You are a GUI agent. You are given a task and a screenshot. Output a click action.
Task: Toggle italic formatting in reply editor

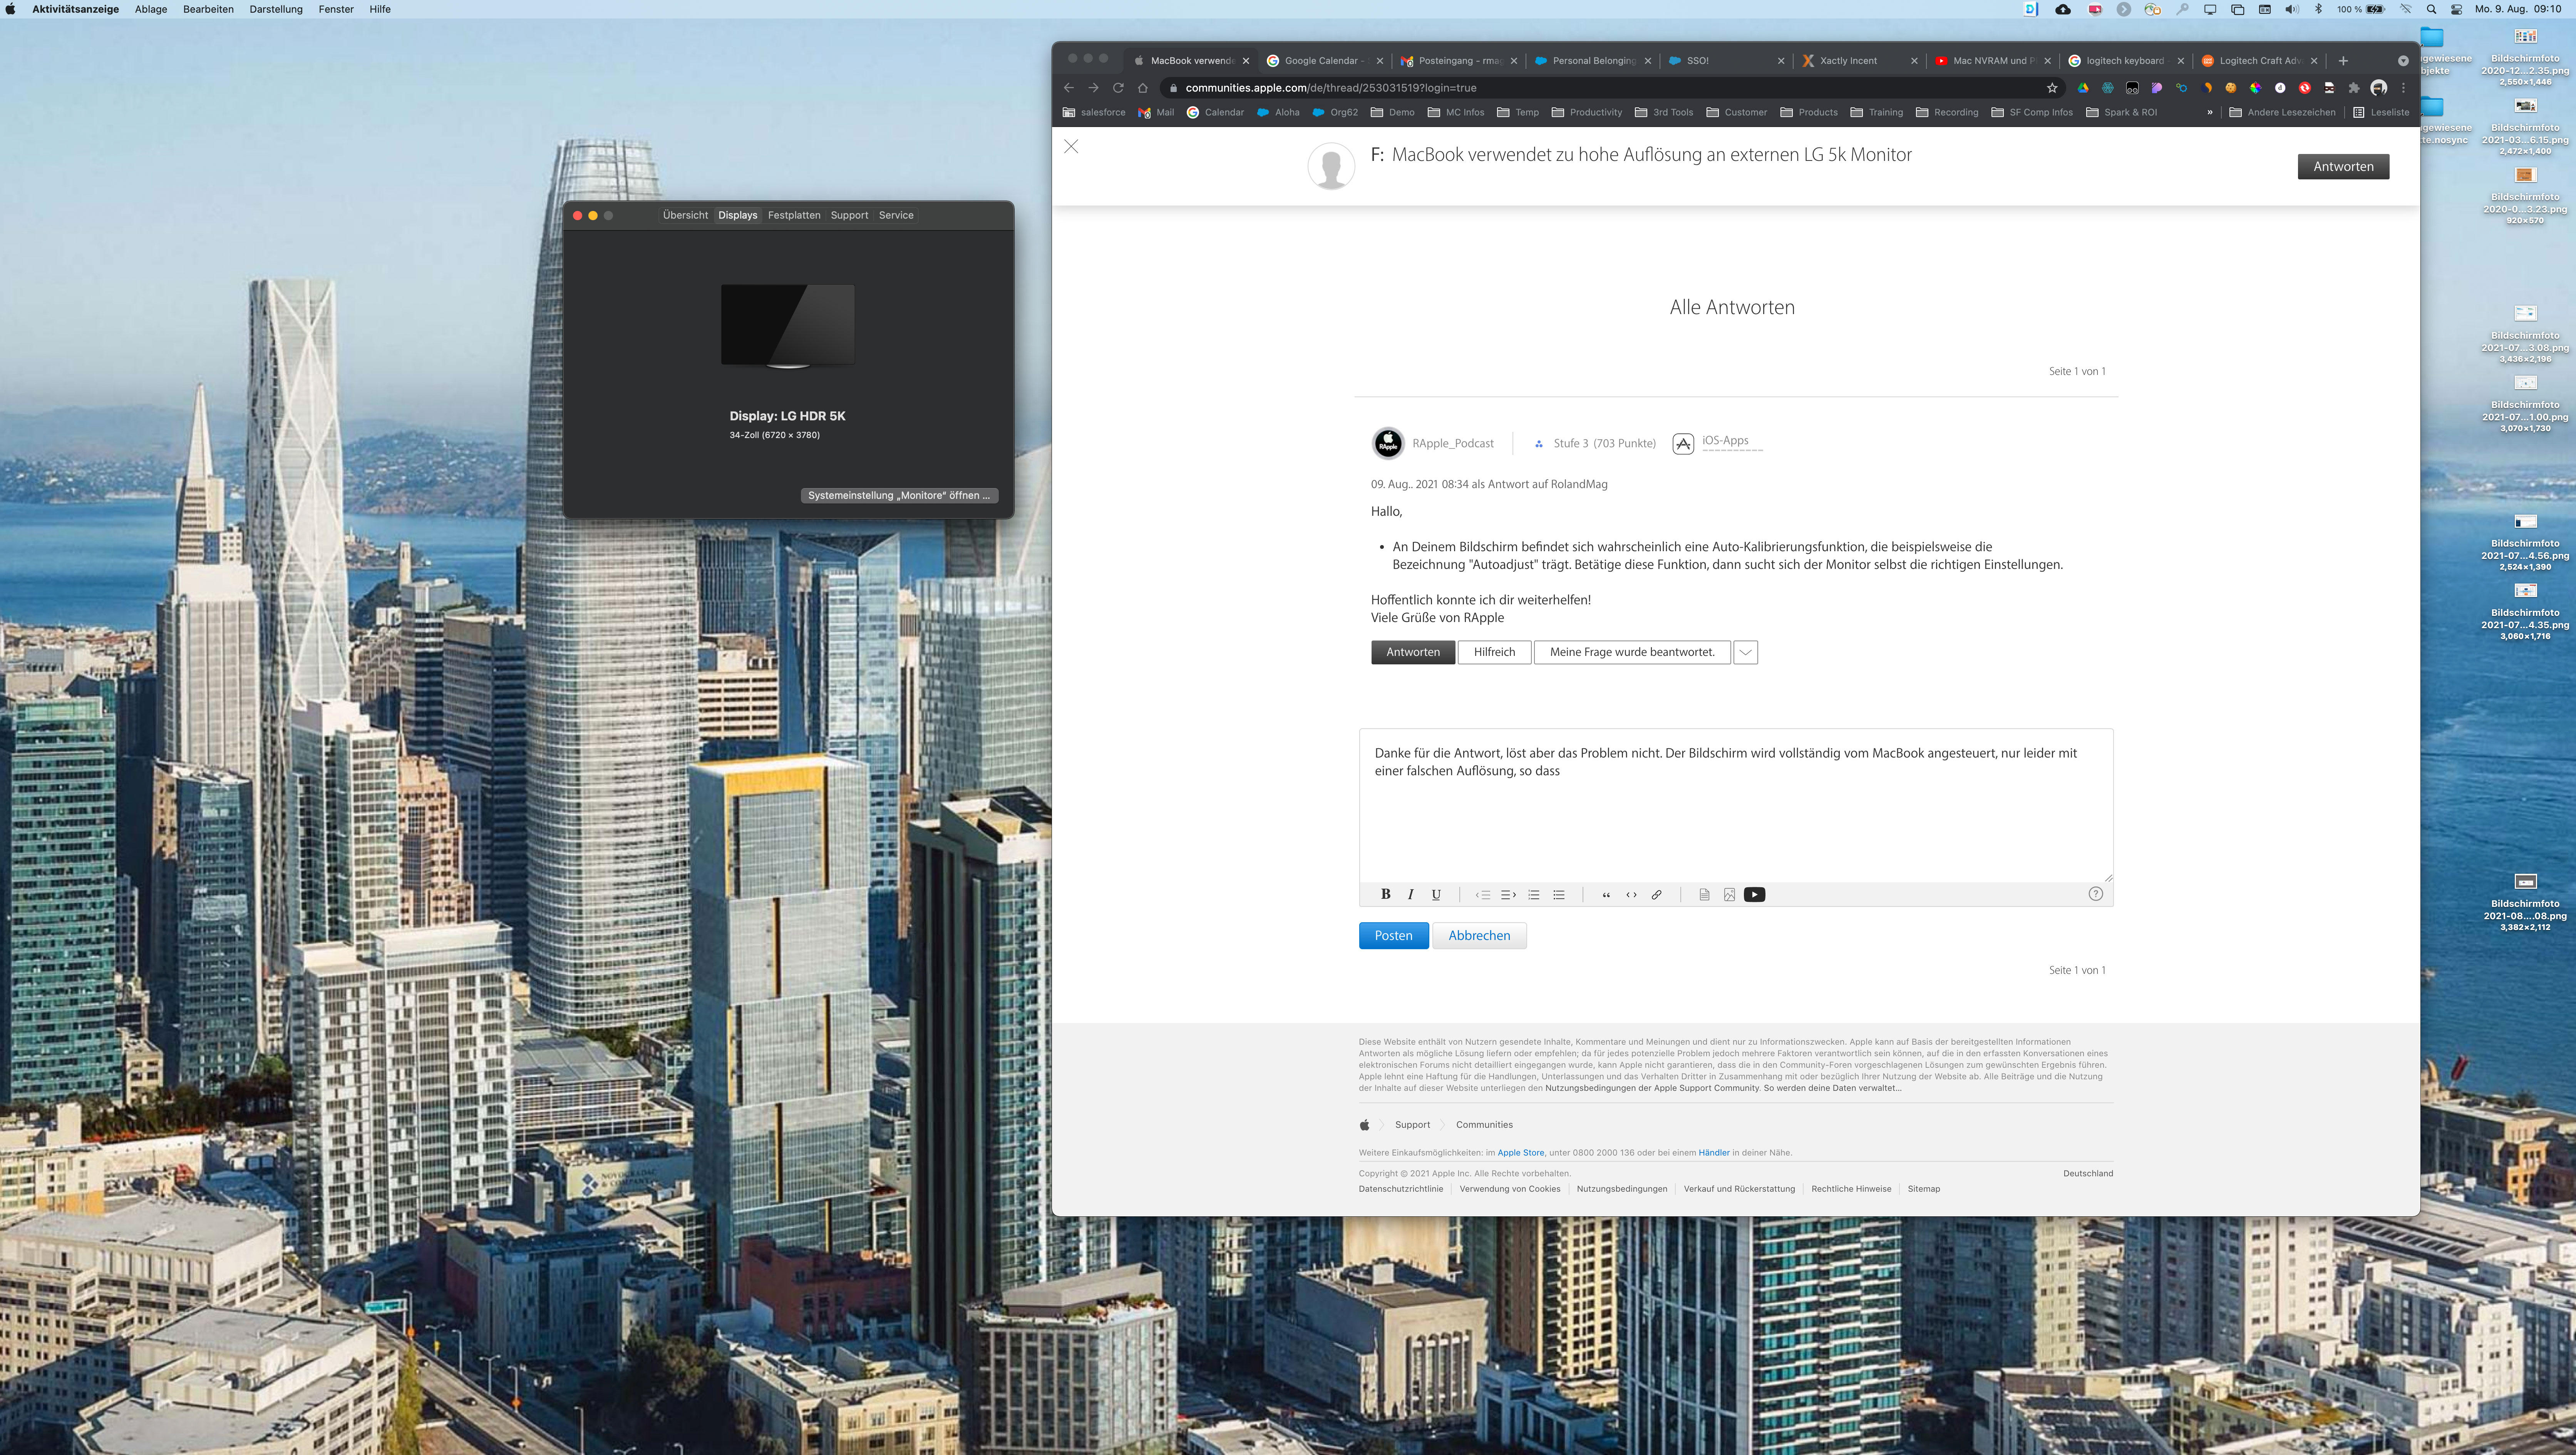[x=1410, y=894]
